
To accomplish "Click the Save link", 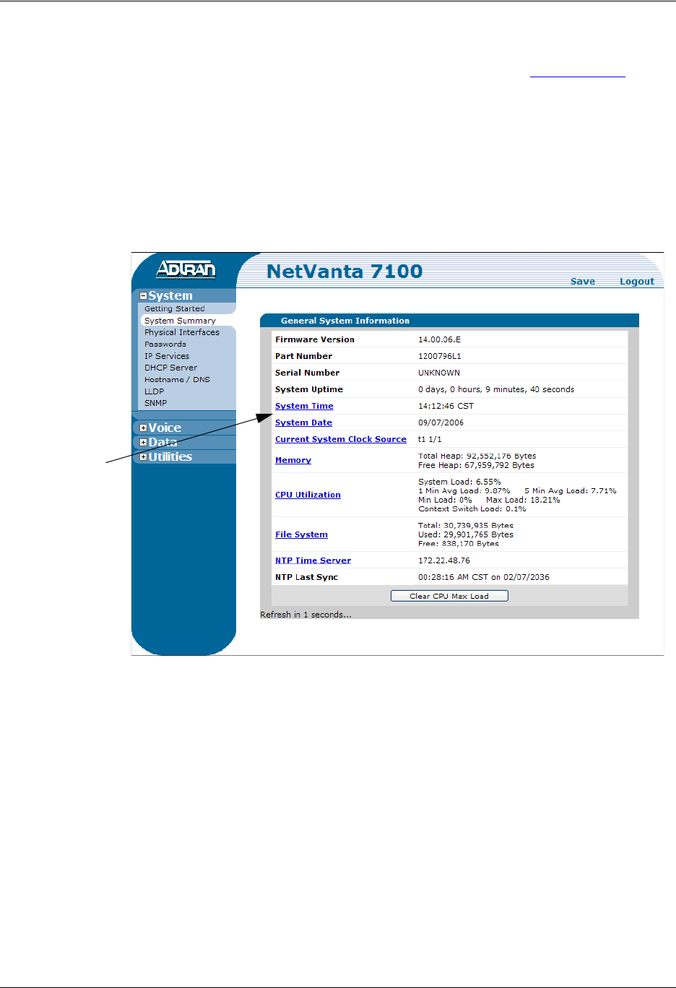I will [x=583, y=282].
